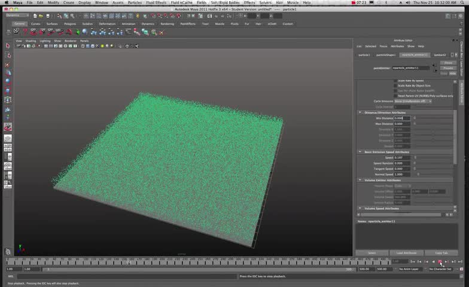Activate the Paint Selection tool
This screenshot has height=287, width=469.
tap(8, 64)
